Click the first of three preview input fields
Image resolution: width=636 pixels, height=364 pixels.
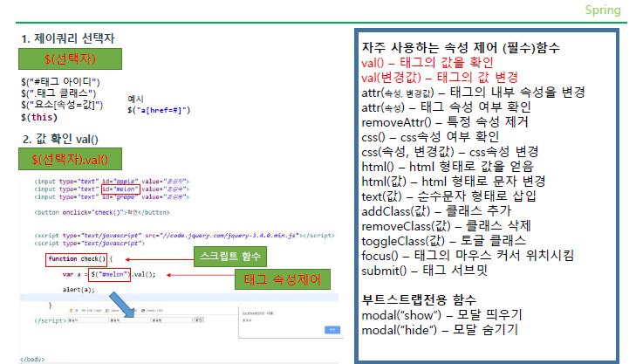(x=87, y=320)
